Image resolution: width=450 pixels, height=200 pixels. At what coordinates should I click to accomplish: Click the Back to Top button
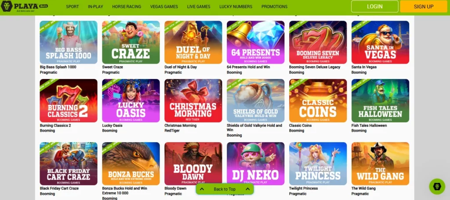tap(225, 189)
